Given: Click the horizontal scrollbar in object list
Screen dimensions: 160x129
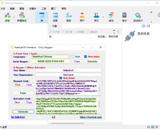Looking at the screenshot, I should point(67,123).
